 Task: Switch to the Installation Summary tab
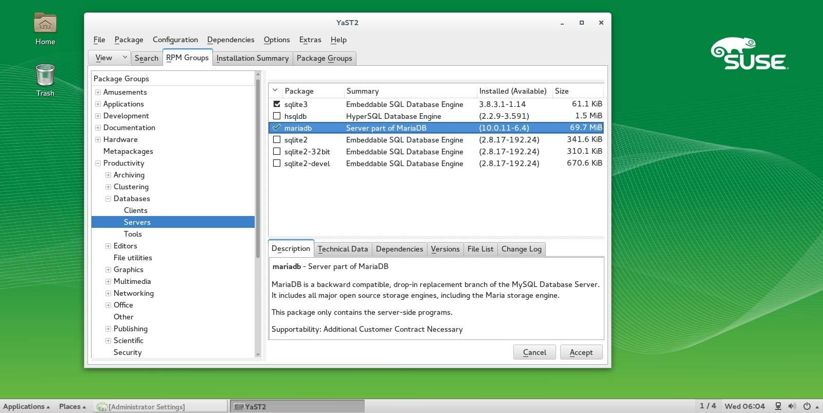click(x=252, y=58)
